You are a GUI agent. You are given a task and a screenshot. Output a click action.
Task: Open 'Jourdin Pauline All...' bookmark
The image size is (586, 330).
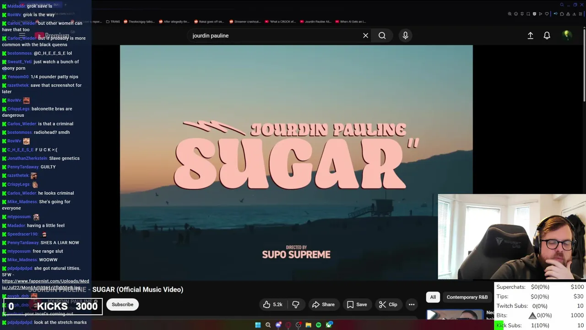click(x=315, y=22)
